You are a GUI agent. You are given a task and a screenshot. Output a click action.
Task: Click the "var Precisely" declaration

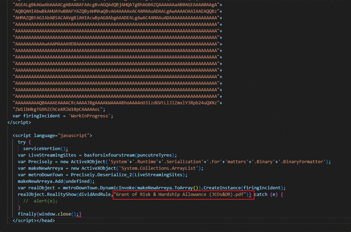(x=35, y=161)
